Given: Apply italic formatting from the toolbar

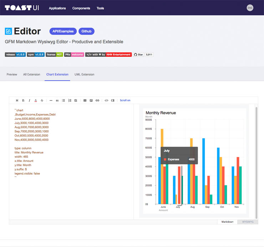Looking at the screenshot, I should (x=29, y=101).
